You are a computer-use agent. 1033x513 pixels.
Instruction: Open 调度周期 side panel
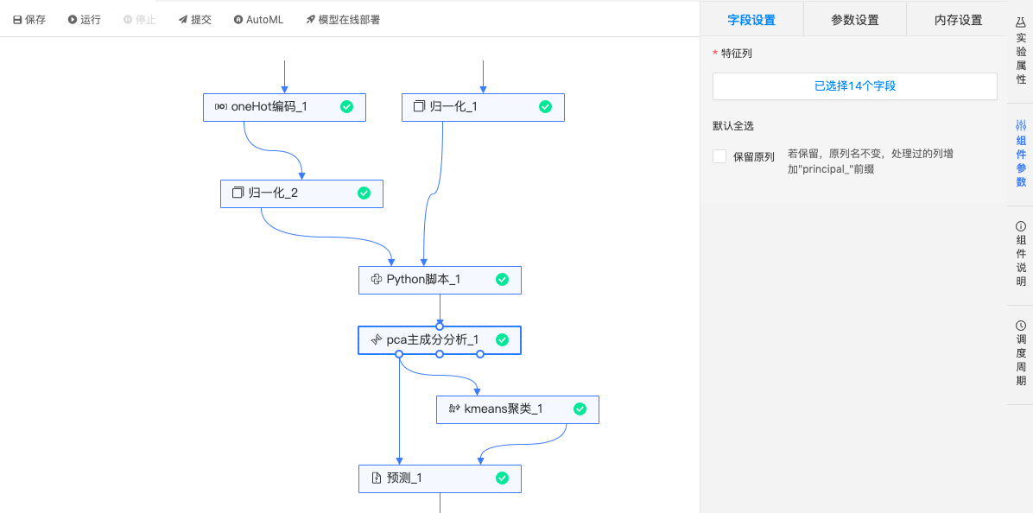[1021, 353]
